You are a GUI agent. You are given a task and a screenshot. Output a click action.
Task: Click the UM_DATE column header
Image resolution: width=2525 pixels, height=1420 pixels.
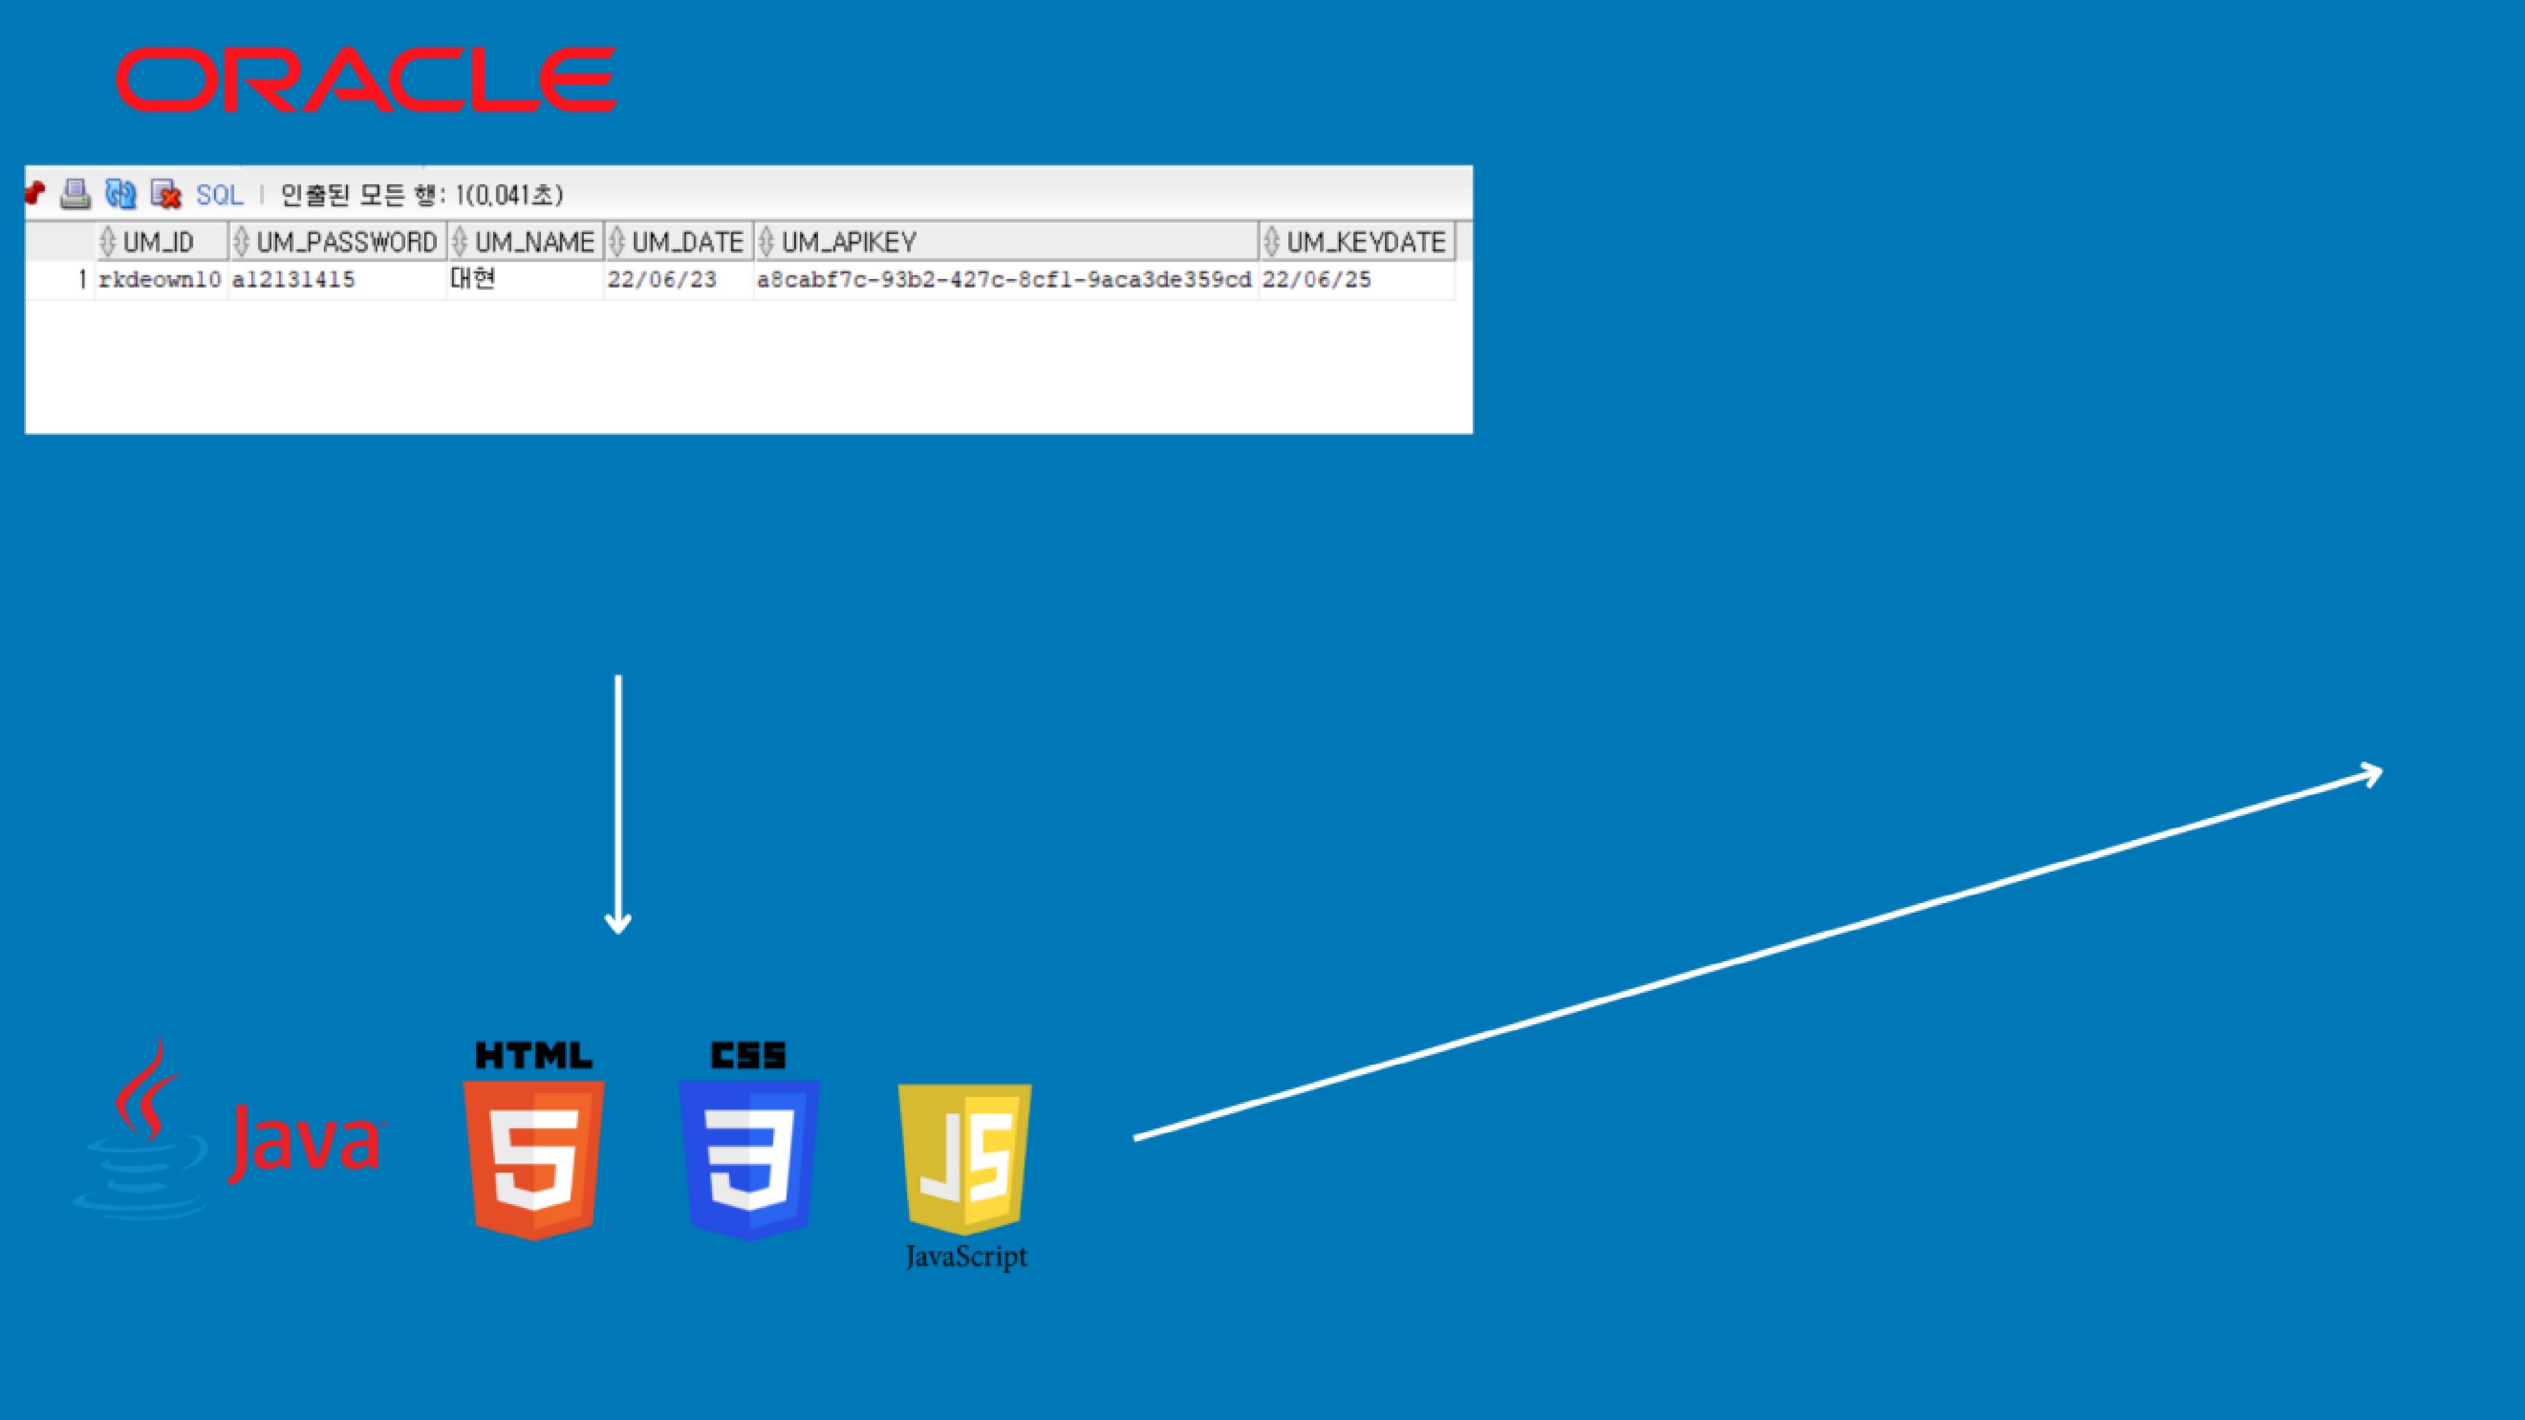tap(687, 242)
